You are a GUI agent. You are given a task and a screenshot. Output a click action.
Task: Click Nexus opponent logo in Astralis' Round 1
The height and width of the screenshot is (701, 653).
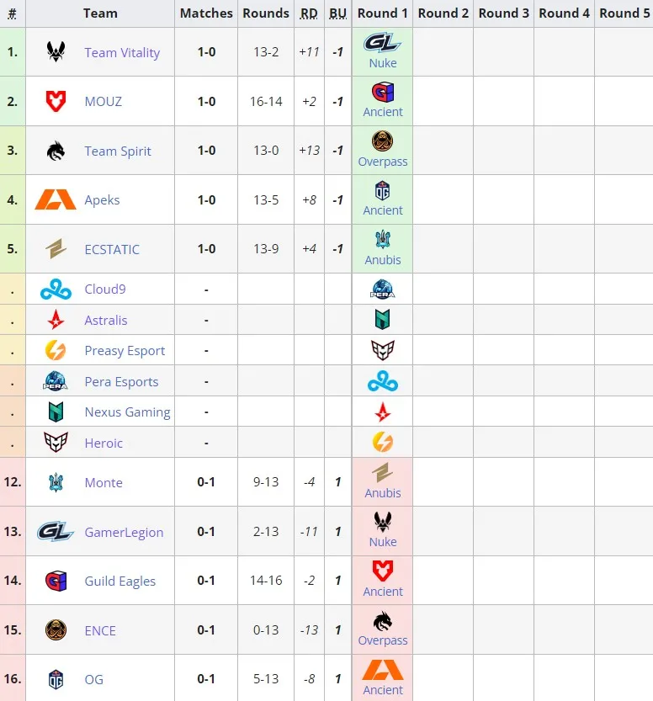pos(383,320)
